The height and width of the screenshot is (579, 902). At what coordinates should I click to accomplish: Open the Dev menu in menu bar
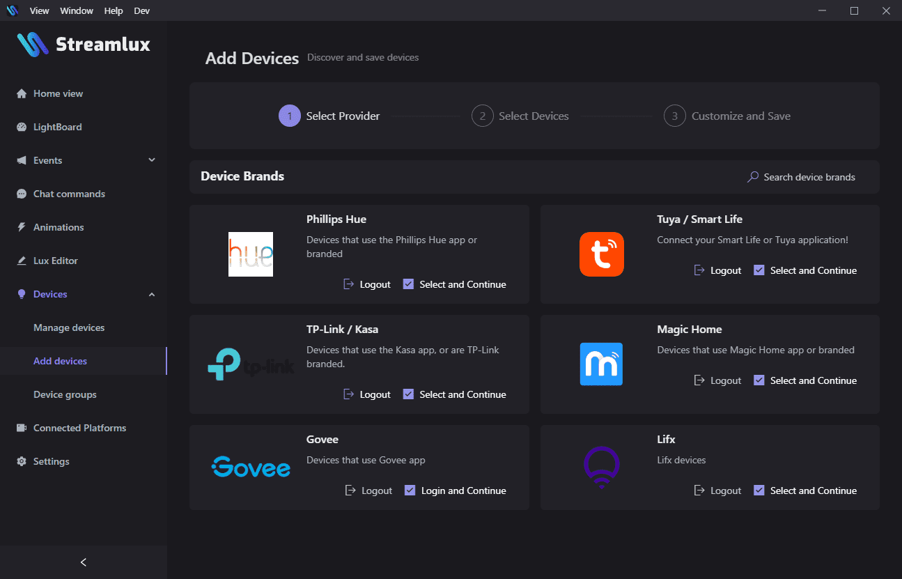[141, 10]
